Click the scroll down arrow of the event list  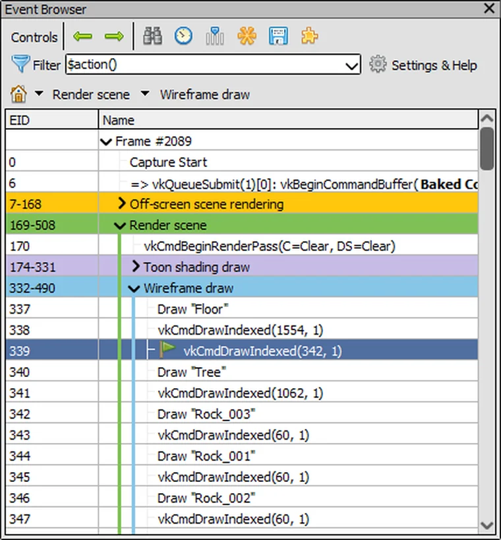[x=487, y=525]
